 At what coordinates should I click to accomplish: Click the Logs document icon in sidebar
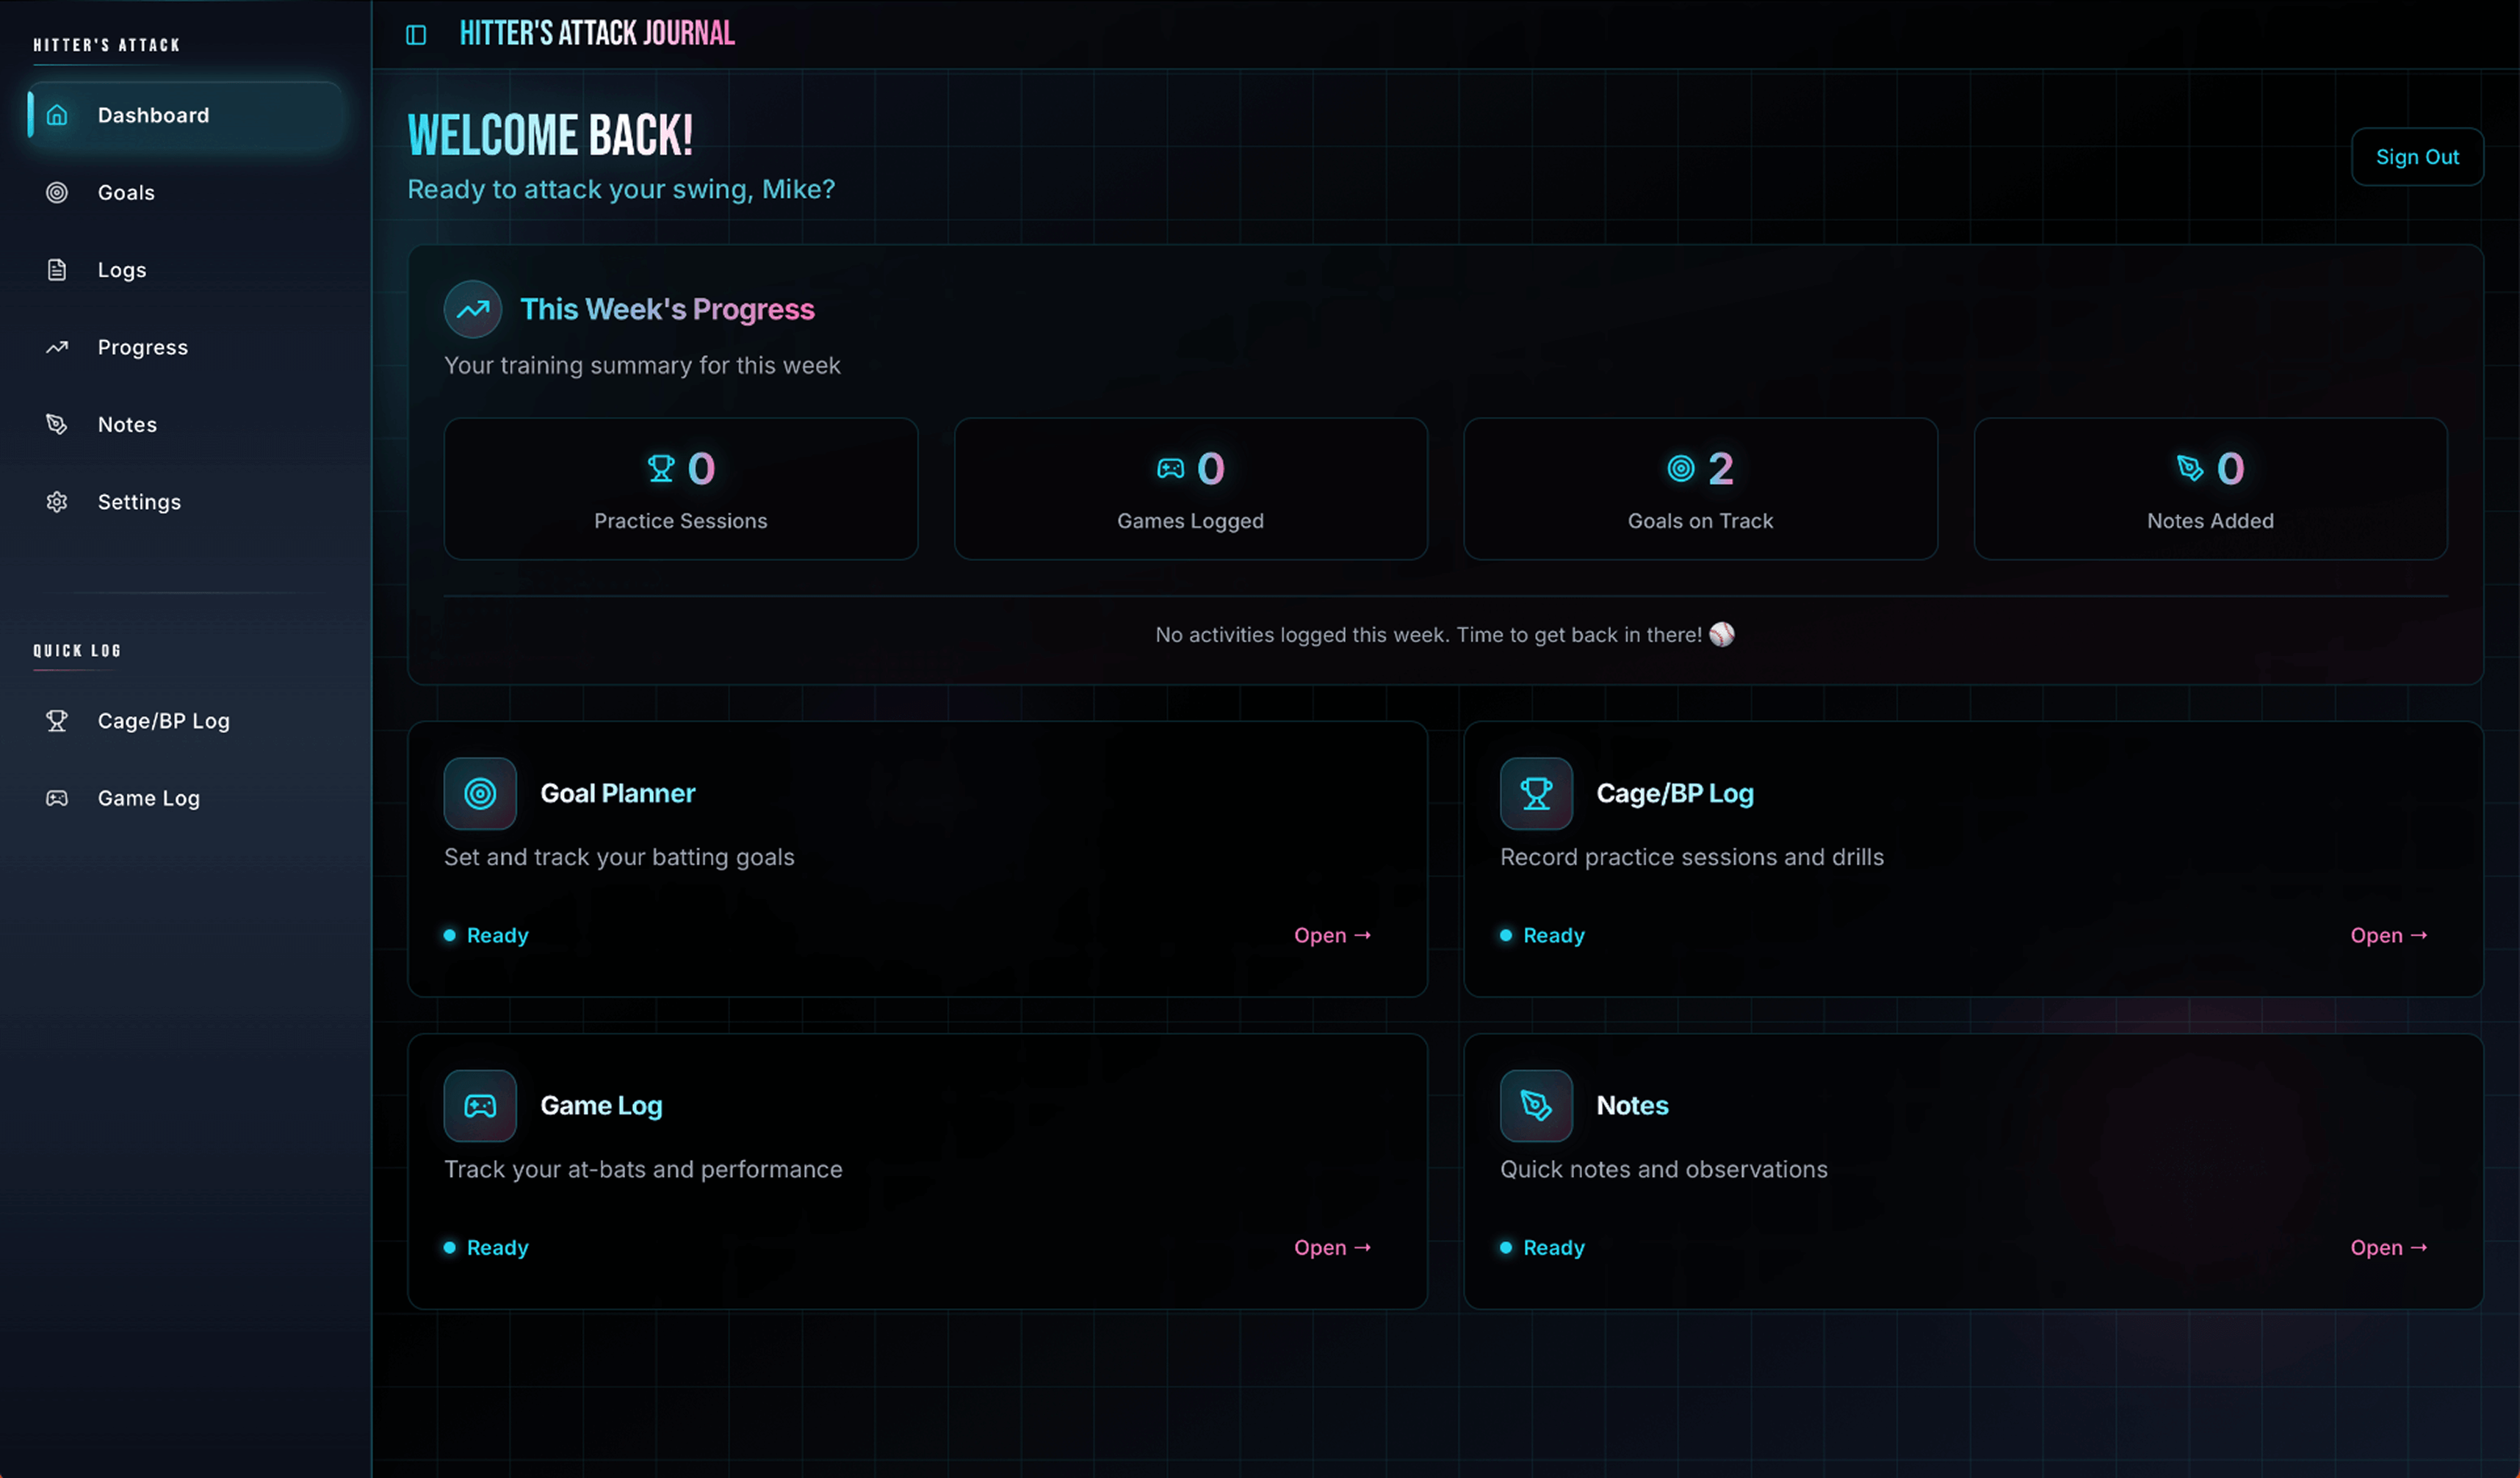pyautogui.click(x=57, y=270)
